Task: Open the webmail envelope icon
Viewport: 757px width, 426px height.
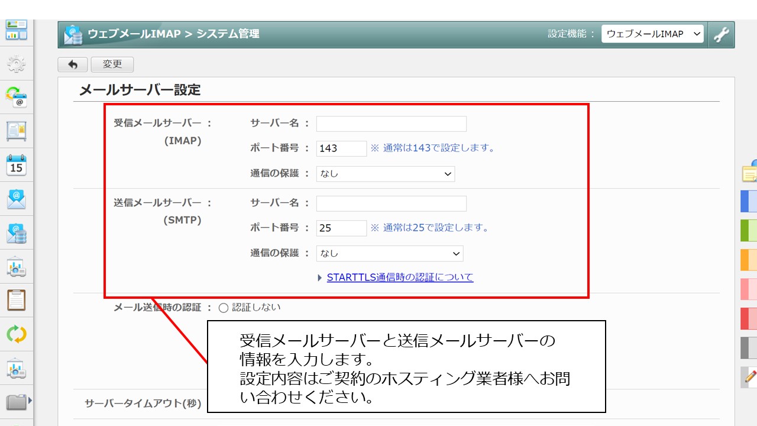Action: (17, 199)
